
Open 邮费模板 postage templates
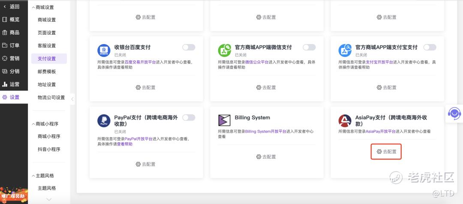click(x=47, y=71)
